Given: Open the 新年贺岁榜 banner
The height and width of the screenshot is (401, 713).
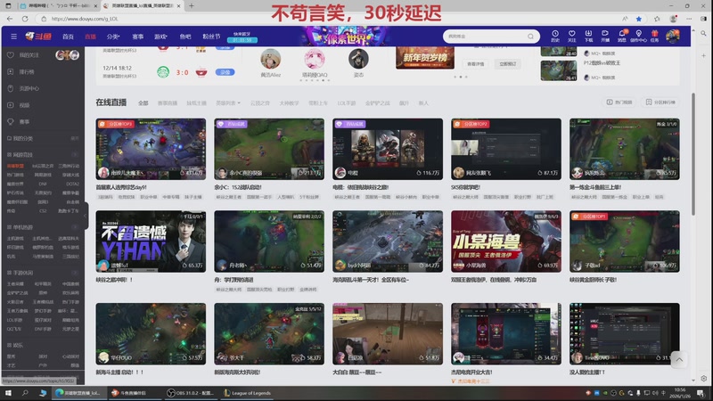Looking at the screenshot, I should [x=425, y=59].
